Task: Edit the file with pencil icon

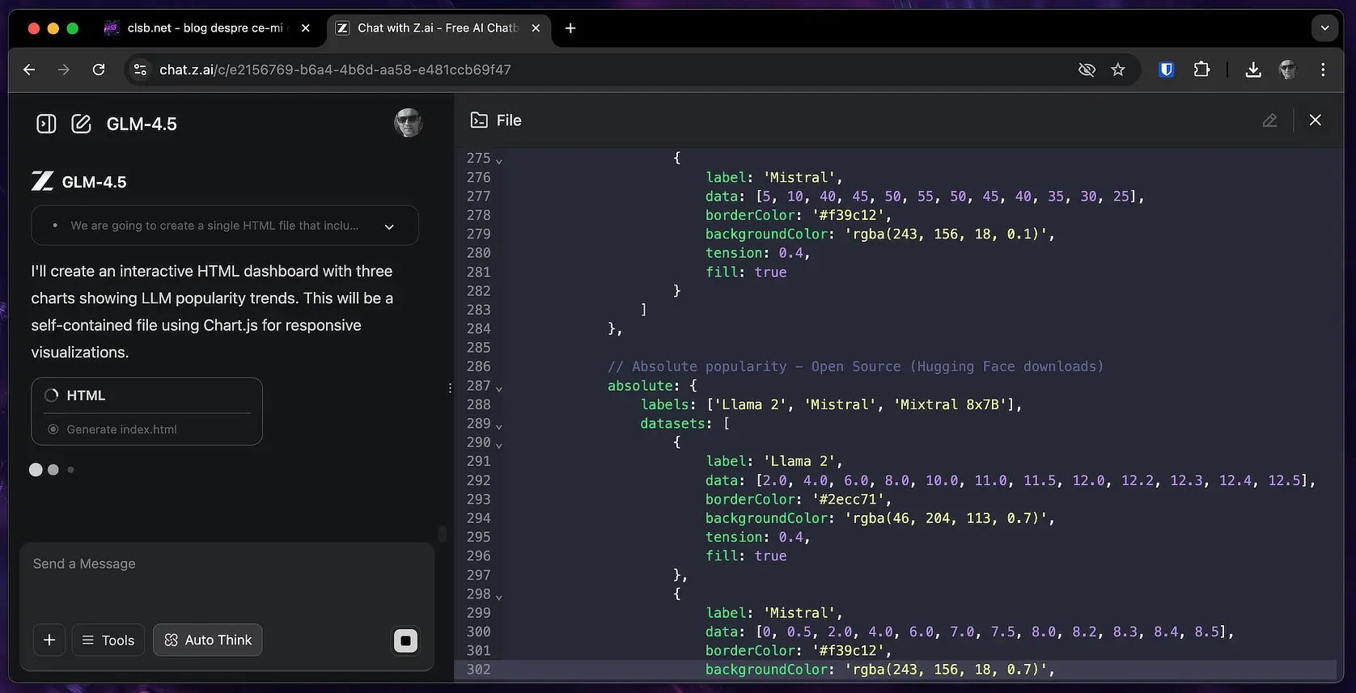Action: pyautogui.click(x=1269, y=120)
